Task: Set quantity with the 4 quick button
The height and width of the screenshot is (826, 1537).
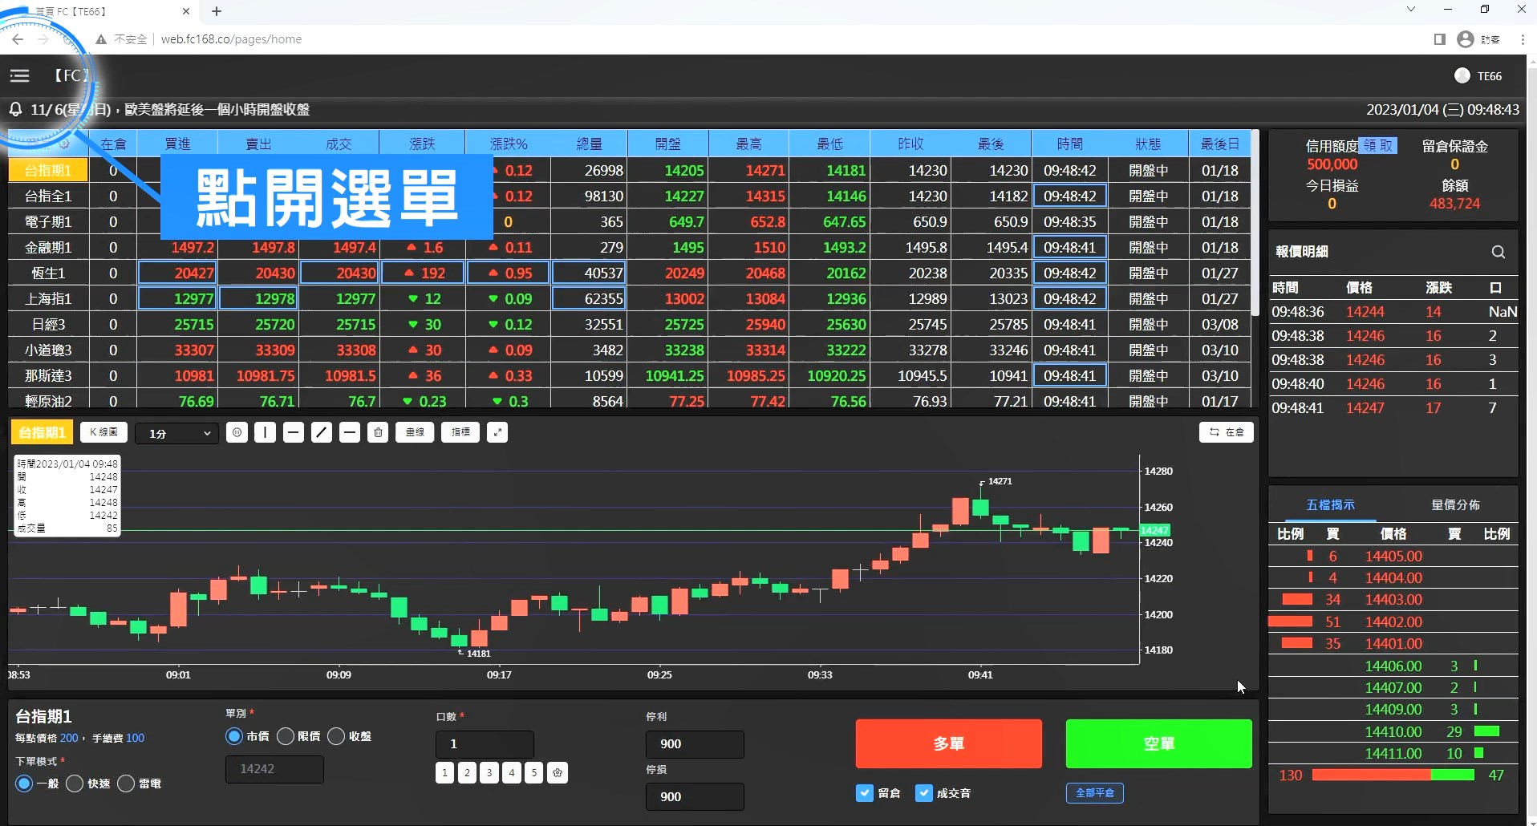Action: (x=512, y=772)
